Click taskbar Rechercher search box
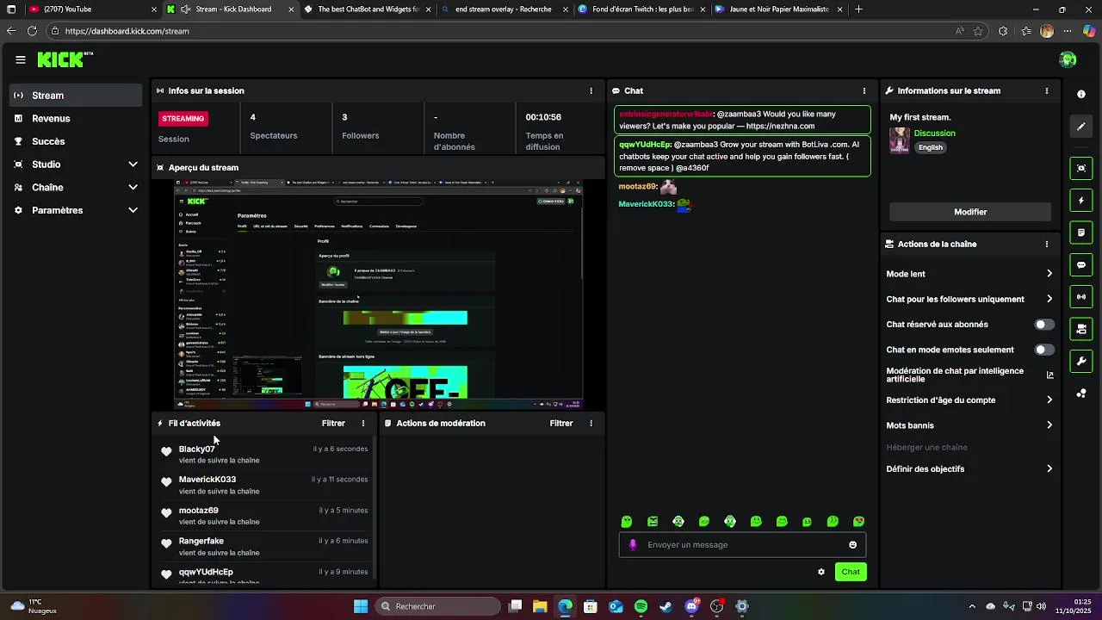 (436, 606)
